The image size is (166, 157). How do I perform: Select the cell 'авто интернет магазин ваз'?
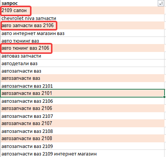click(x=82, y=33)
